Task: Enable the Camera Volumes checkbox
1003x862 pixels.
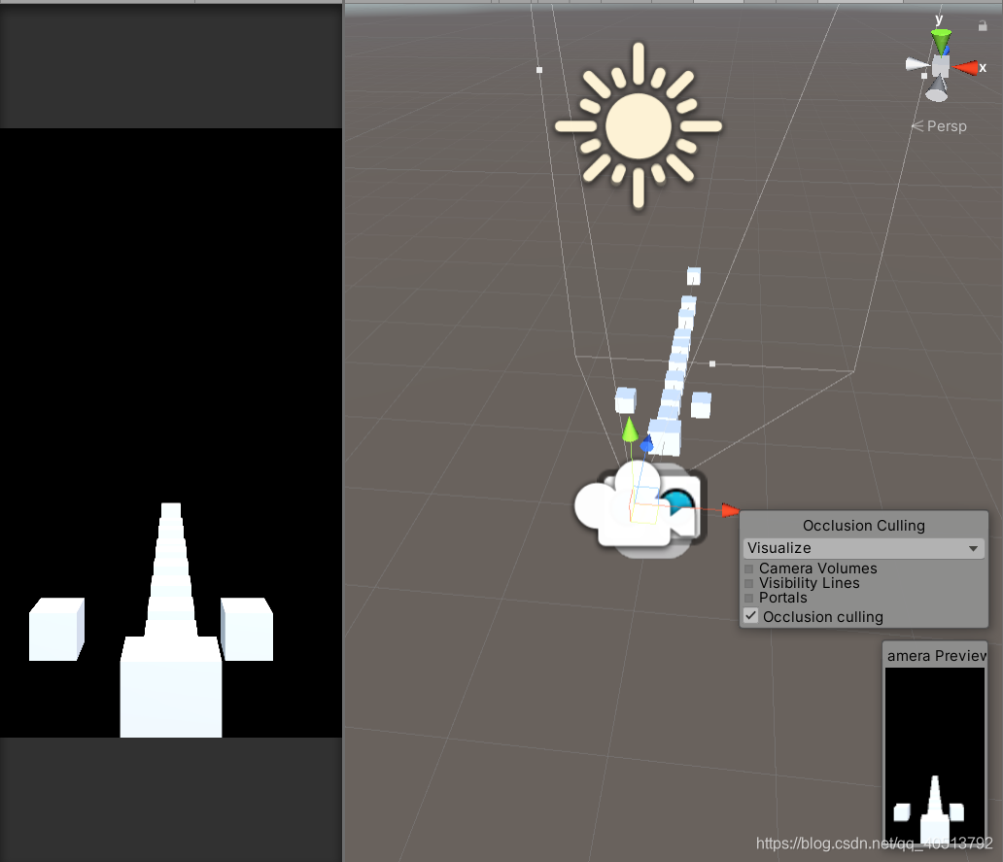Action: pos(749,569)
